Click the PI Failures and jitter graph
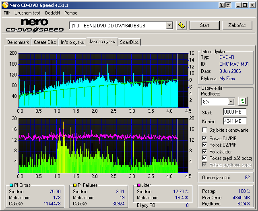This screenshot has height=211, width=258. (x=103, y=145)
